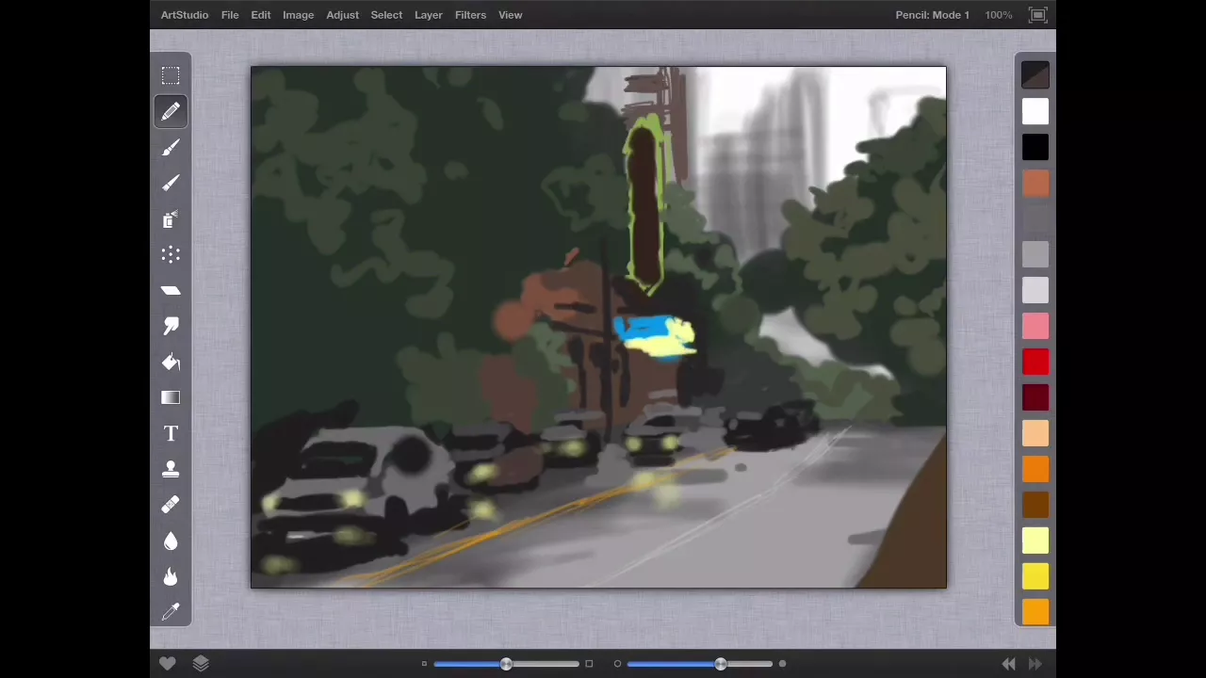
Task: Pick the dark gray swatch
Action: coord(1035,219)
